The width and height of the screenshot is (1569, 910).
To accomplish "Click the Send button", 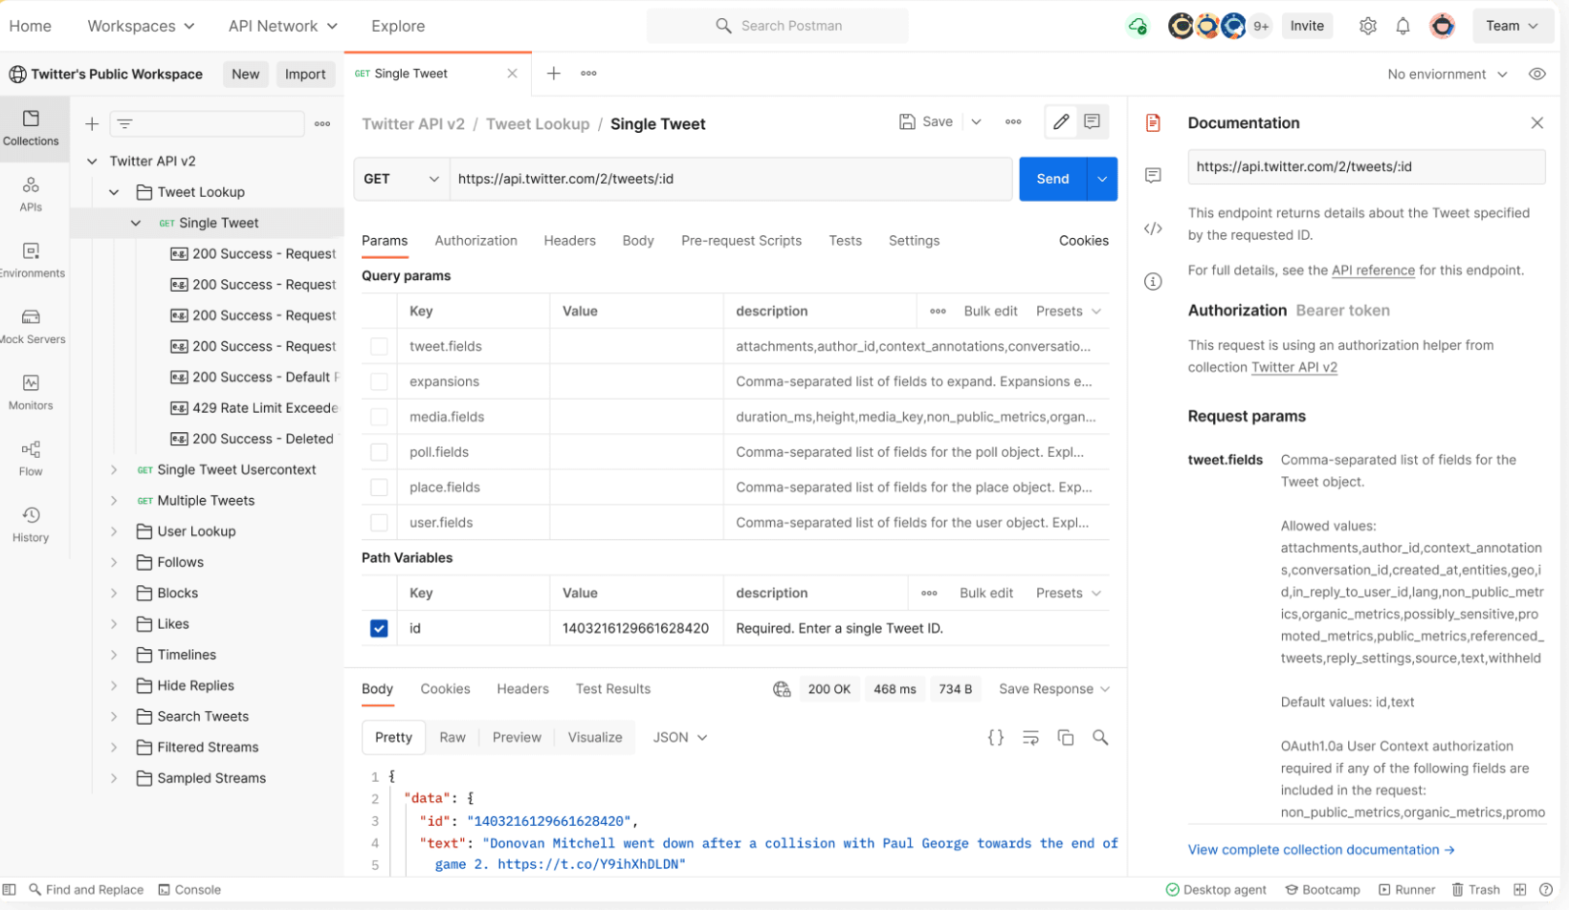I will [x=1052, y=179].
